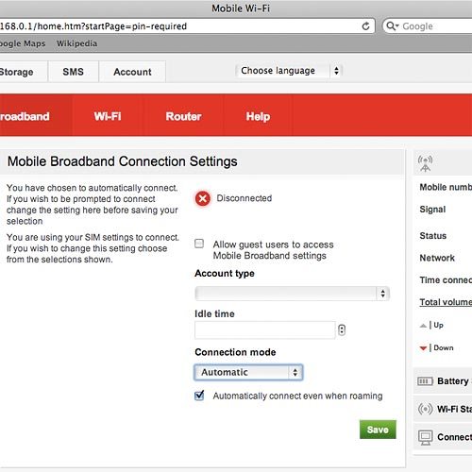Click the Account type label

click(225, 274)
